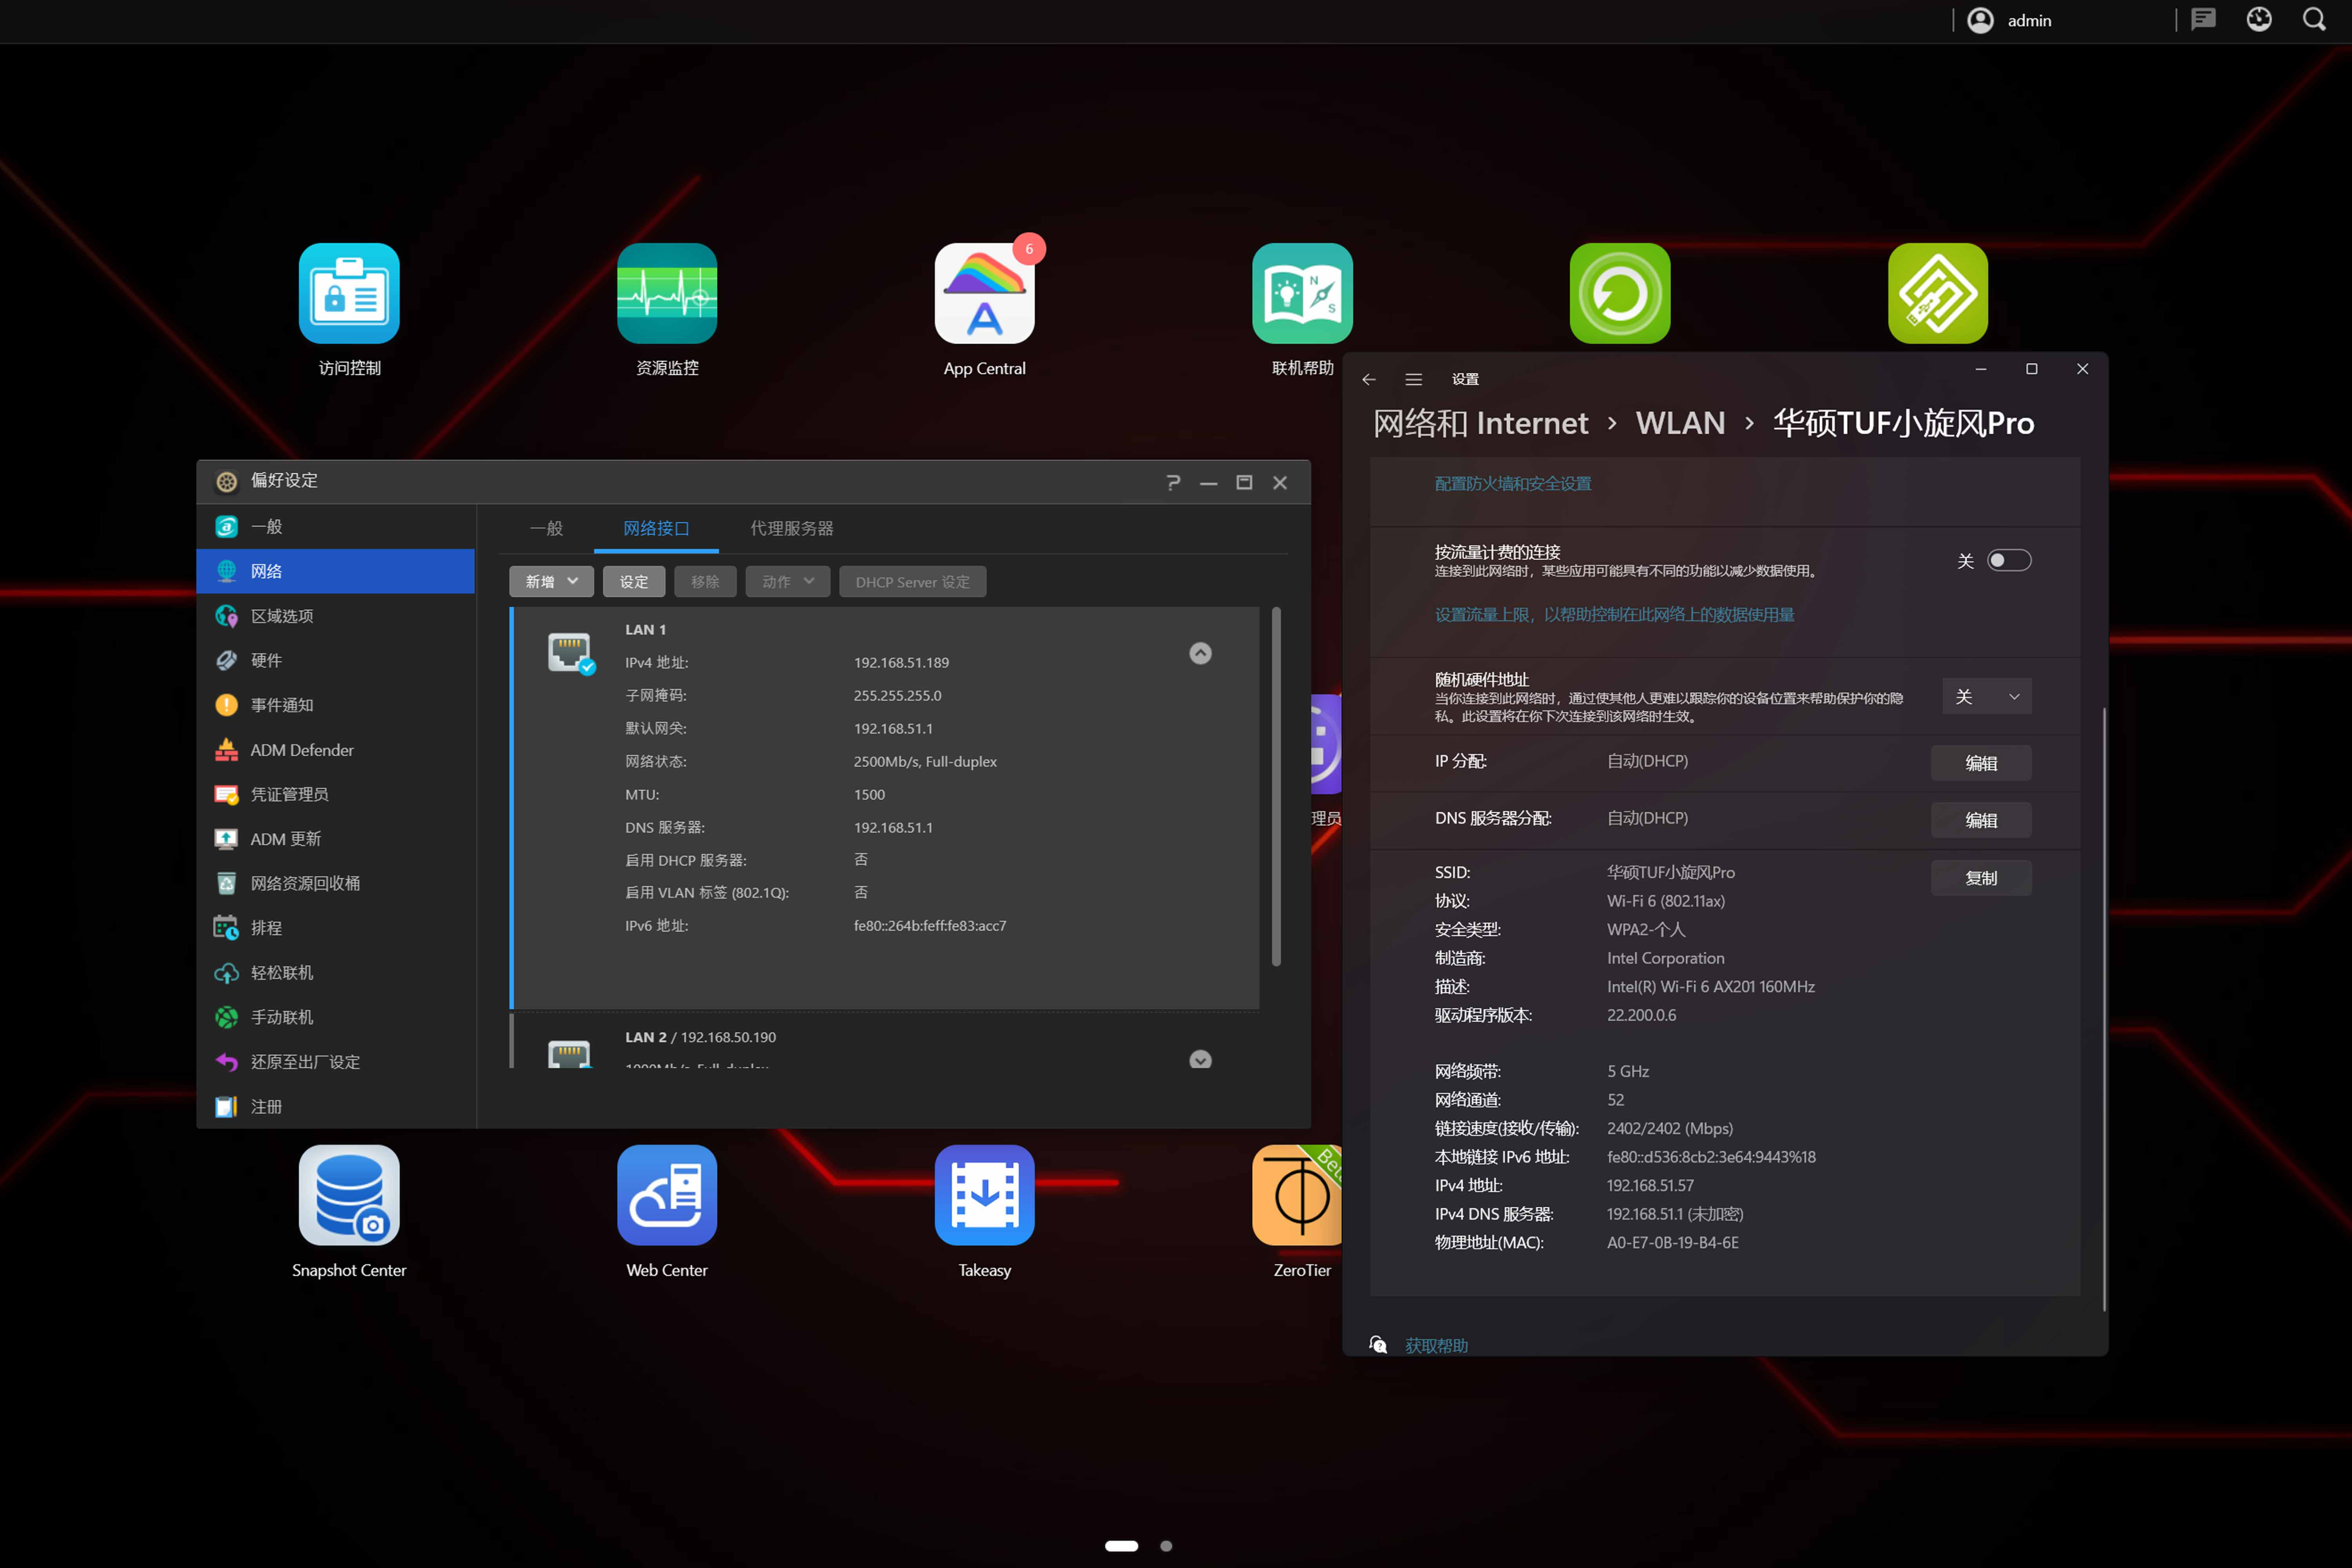
Task: Collapse the LAN 1 details chevron
Action: pyautogui.click(x=1199, y=653)
